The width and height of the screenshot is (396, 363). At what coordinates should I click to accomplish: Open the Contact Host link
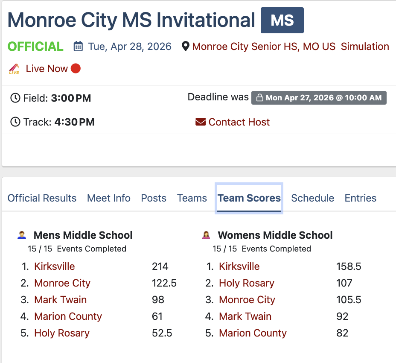coord(239,122)
